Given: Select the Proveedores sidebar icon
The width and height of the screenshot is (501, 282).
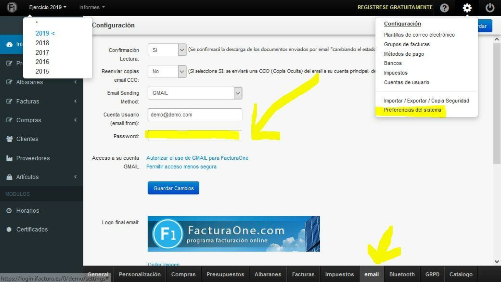Looking at the screenshot, I should [9, 158].
